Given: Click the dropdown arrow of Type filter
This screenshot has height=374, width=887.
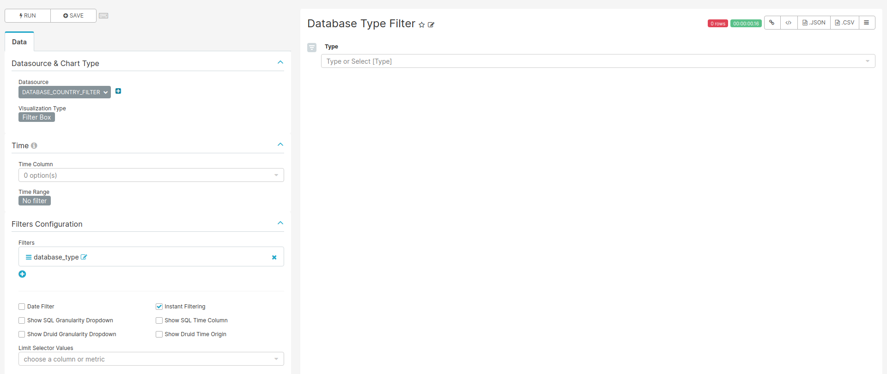Looking at the screenshot, I should point(867,61).
